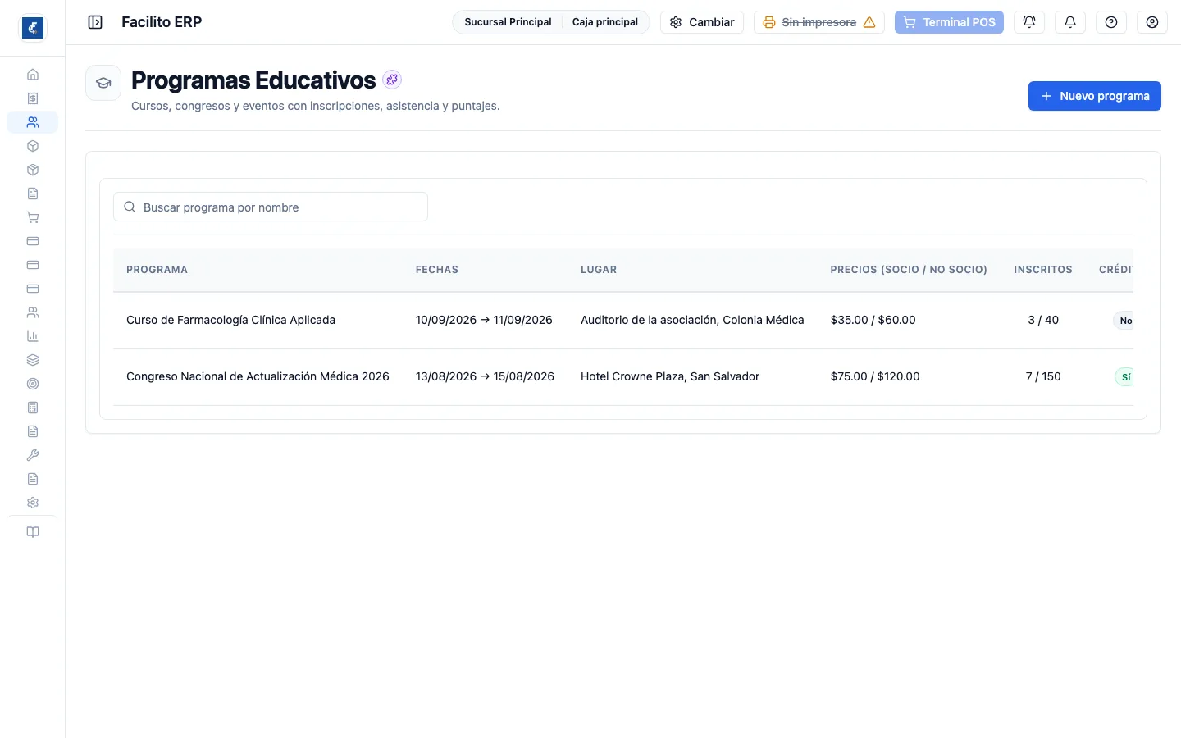Click the dates 10/09/2026 → 11/09/2026
Screen dimensions: 1181x738
[x=484, y=320]
